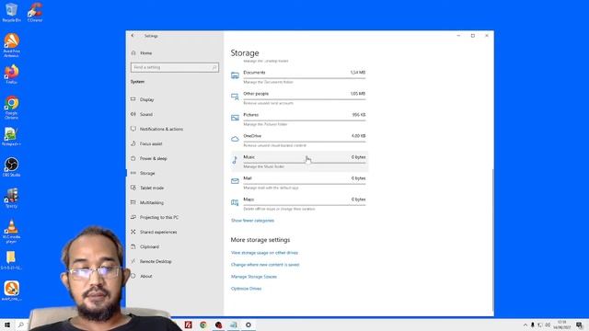Click Show fewer categories link
589x331 pixels.
(x=252, y=221)
